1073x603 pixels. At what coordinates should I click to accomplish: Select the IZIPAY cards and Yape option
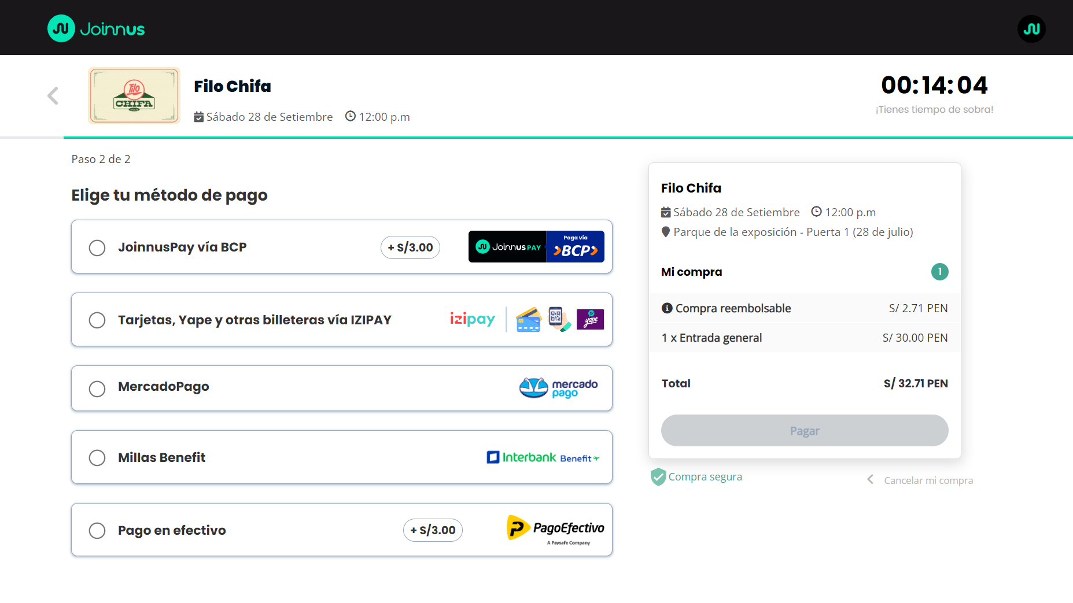click(x=97, y=320)
